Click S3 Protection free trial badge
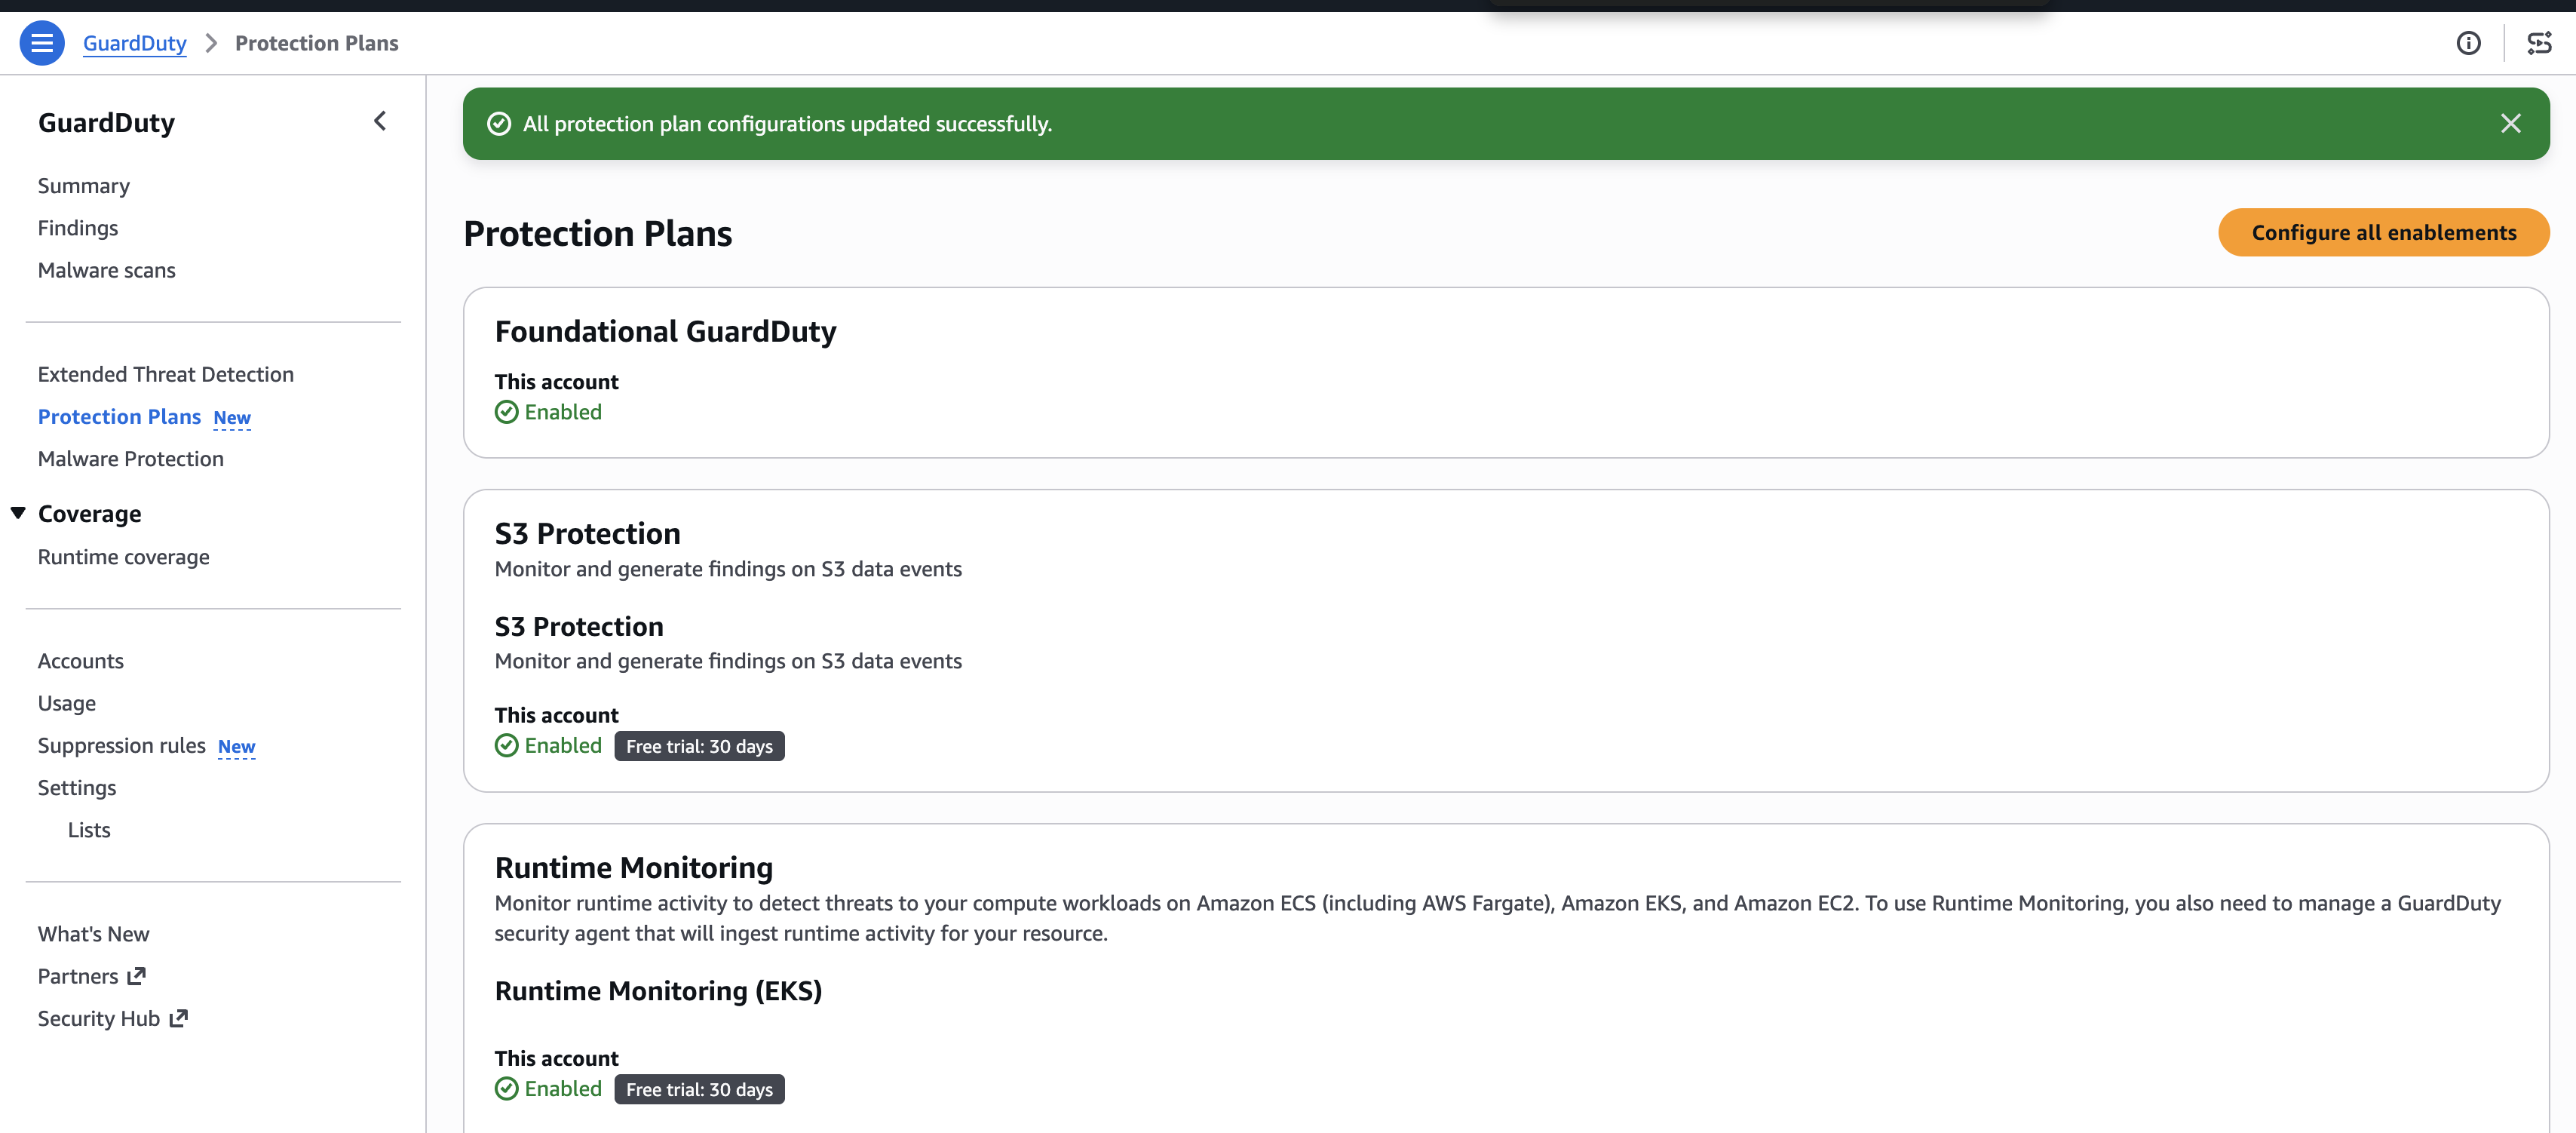2576x1133 pixels. [699, 746]
